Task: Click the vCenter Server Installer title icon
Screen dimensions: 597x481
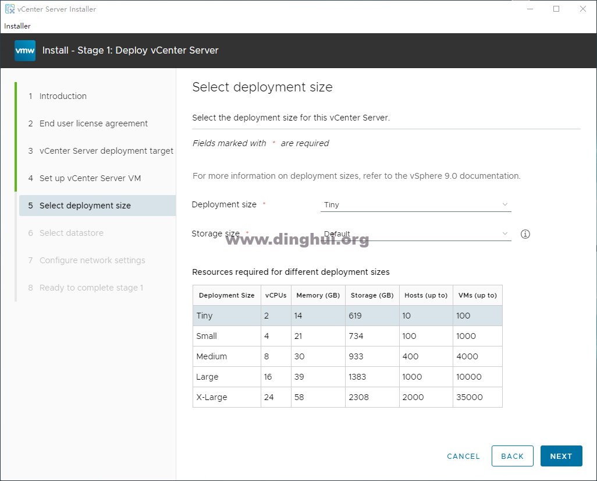Action: pos(9,9)
